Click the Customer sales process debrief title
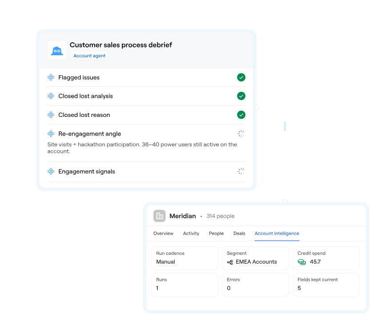 coord(121,45)
